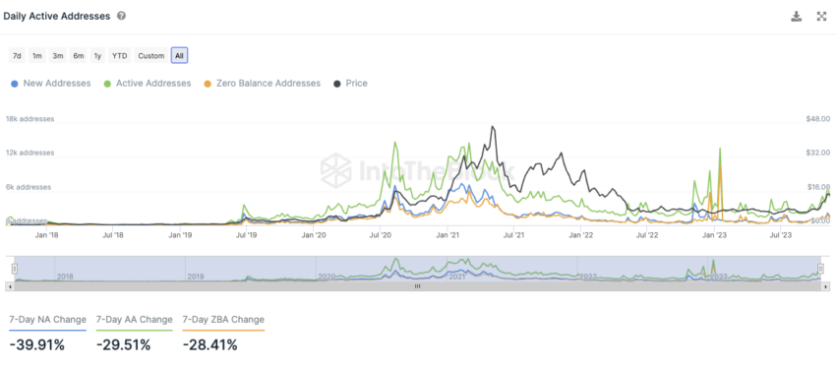Click the center grip of the navigator scrollbar
Viewport: 836px width, 370px height.
(417, 286)
